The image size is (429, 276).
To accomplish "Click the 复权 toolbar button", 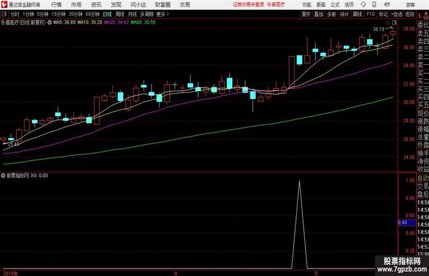I will coord(306,14).
